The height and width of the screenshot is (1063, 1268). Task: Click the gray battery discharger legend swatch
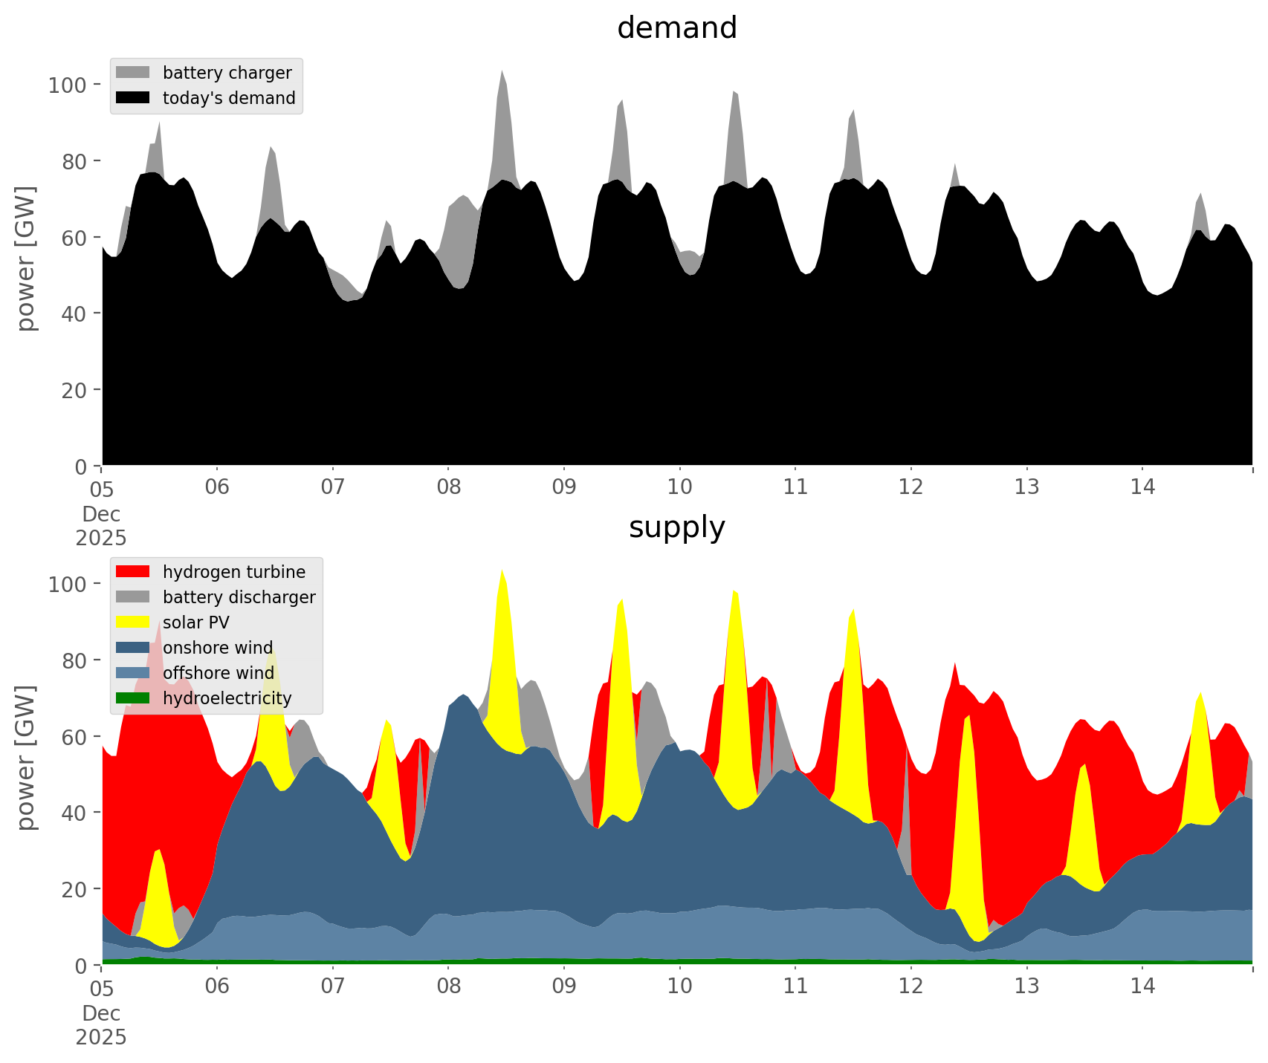tap(133, 597)
